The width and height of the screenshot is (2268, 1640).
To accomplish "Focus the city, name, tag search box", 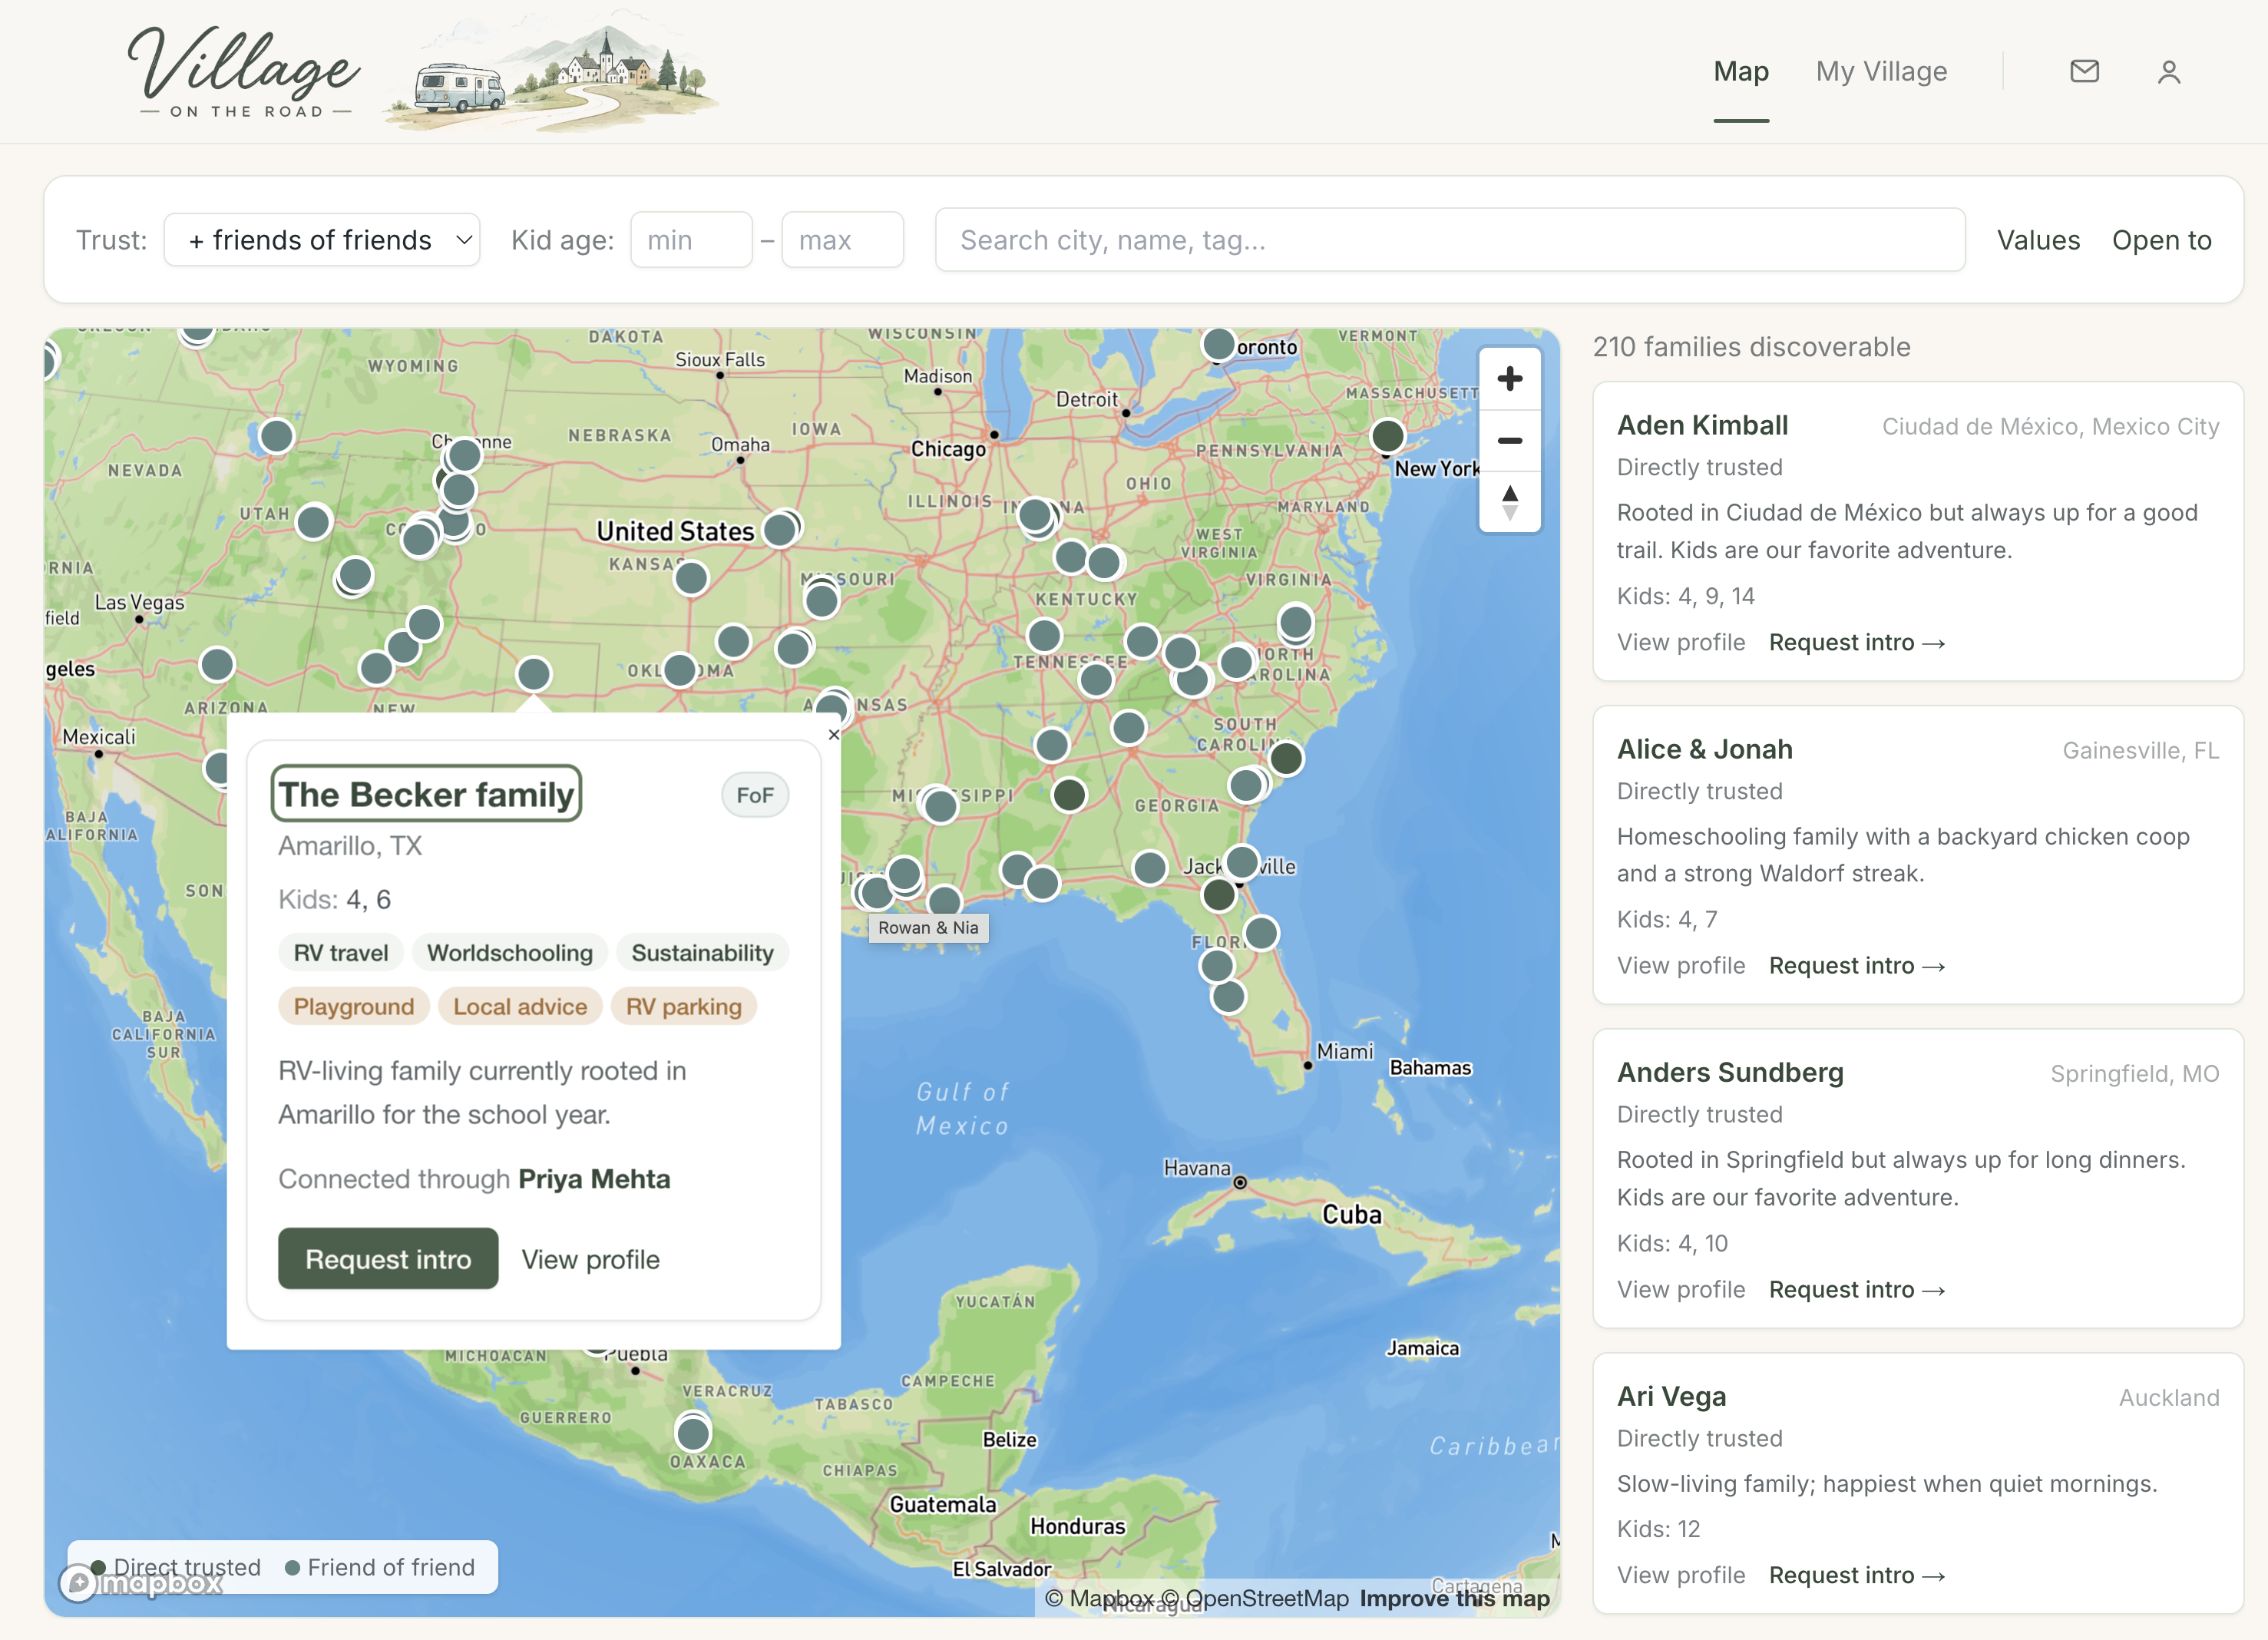I will click(x=1450, y=240).
